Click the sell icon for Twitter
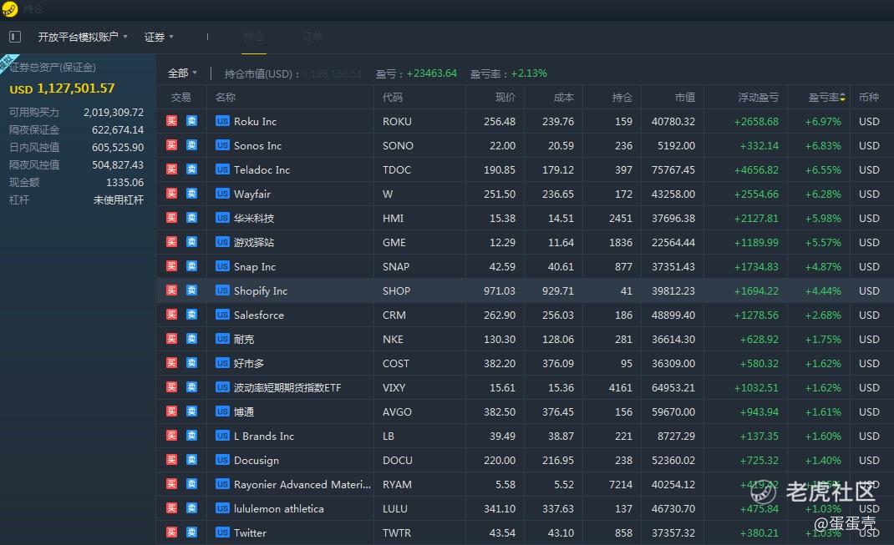The image size is (894, 545). point(191,532)
